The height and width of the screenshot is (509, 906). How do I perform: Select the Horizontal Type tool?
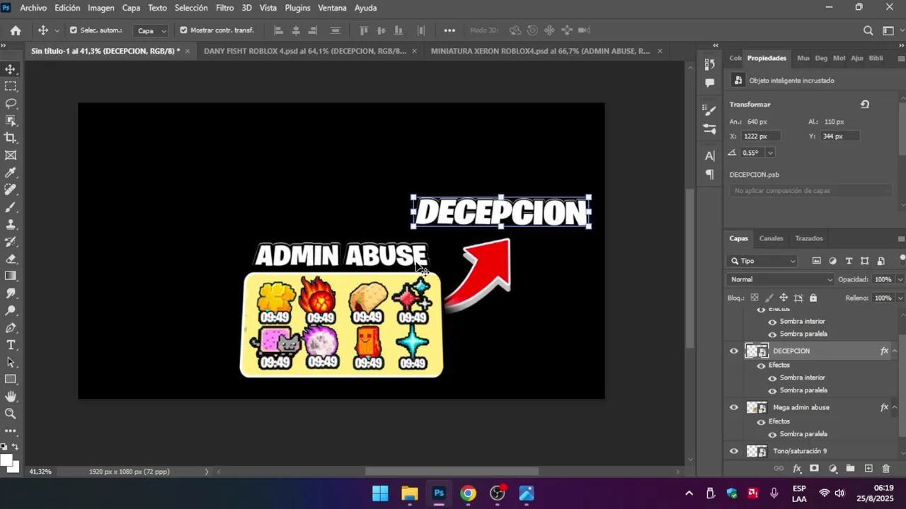pyautogui.click(x=11, y=345)
